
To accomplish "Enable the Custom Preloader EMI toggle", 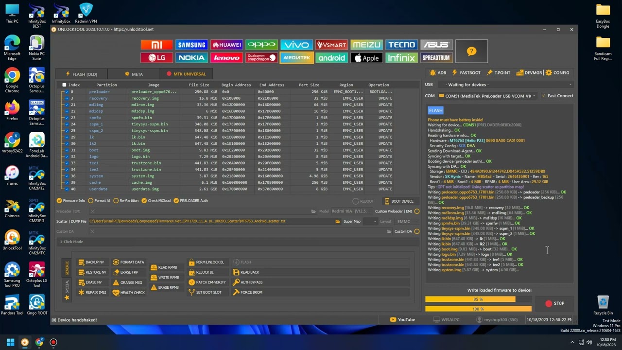I will tap(417, 211).
